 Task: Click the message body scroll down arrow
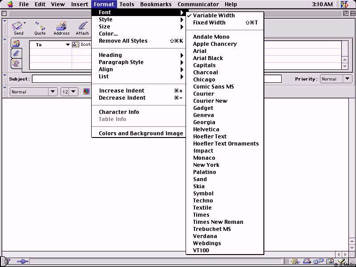click(x=352, y=247)
